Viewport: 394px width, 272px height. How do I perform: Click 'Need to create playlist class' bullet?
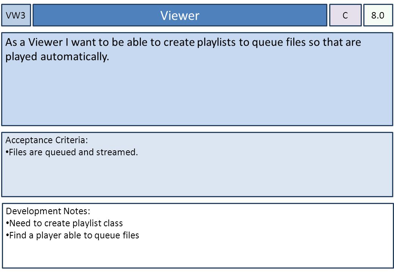pyautogui.click(x=64, y=223)
